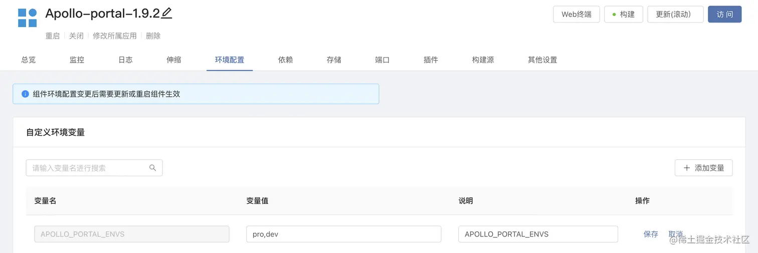Open the 日志 logs tab

point(125,60)
